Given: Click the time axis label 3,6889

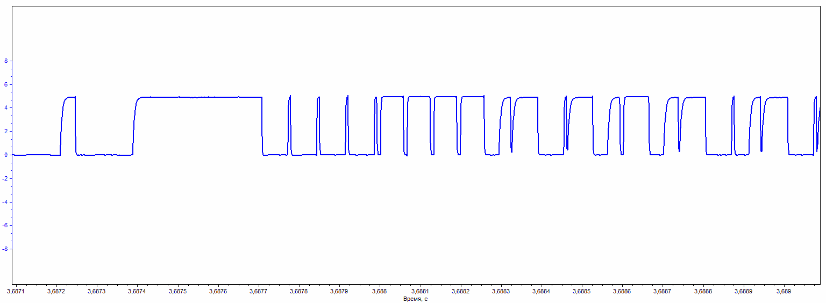Looking at the screenshot, I should pos(743,291).
